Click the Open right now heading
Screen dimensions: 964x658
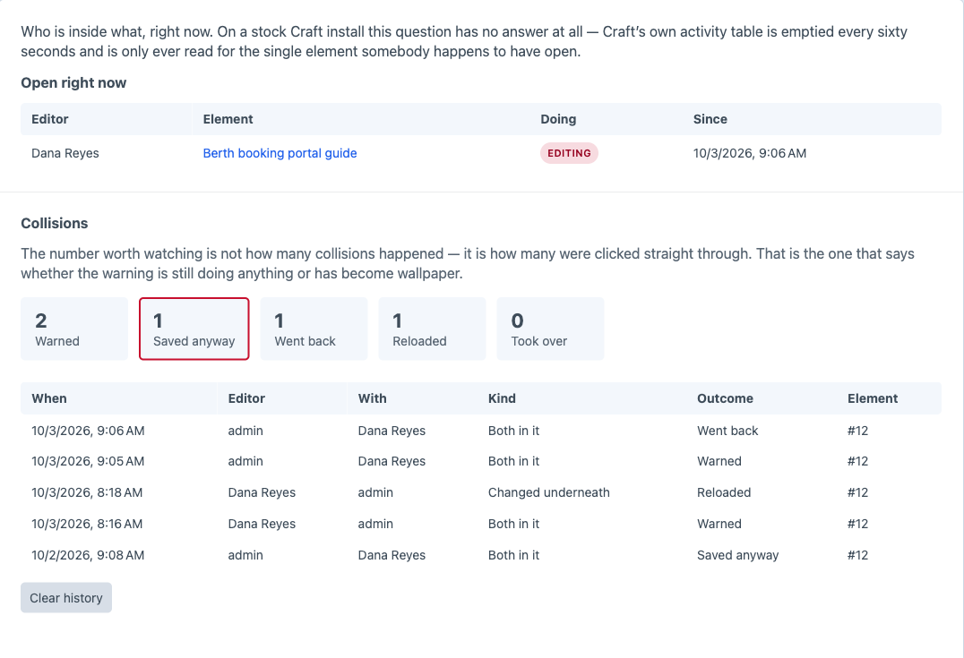[73, 83]
